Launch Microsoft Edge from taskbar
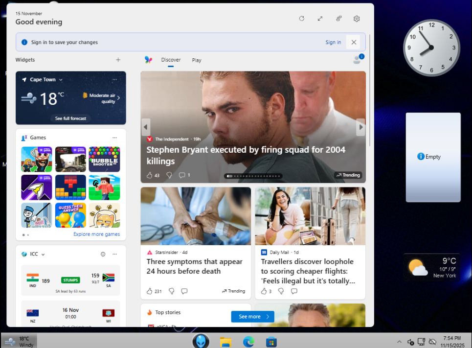The height and width of the screenshot is (348, 472). [x=248, y=342]
